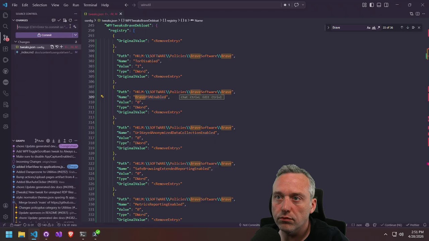Click the commit checkmark icon in Changes header

(x=59, y=20)
